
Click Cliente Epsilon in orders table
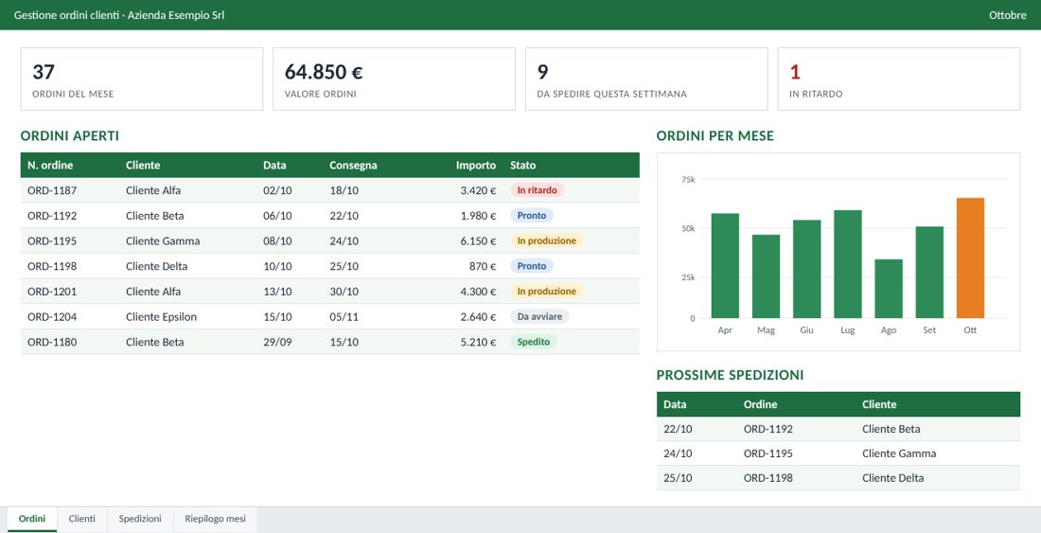161,316
